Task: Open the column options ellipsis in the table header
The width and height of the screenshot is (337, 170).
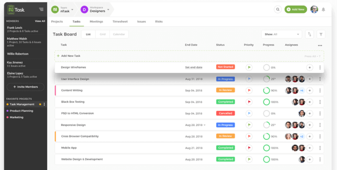Action: point(320,45)
